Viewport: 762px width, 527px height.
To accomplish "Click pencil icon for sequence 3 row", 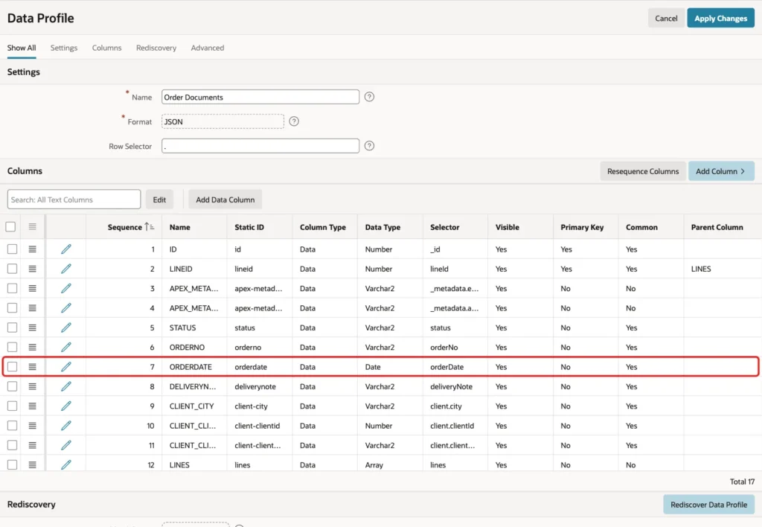I will pos(66,288).
